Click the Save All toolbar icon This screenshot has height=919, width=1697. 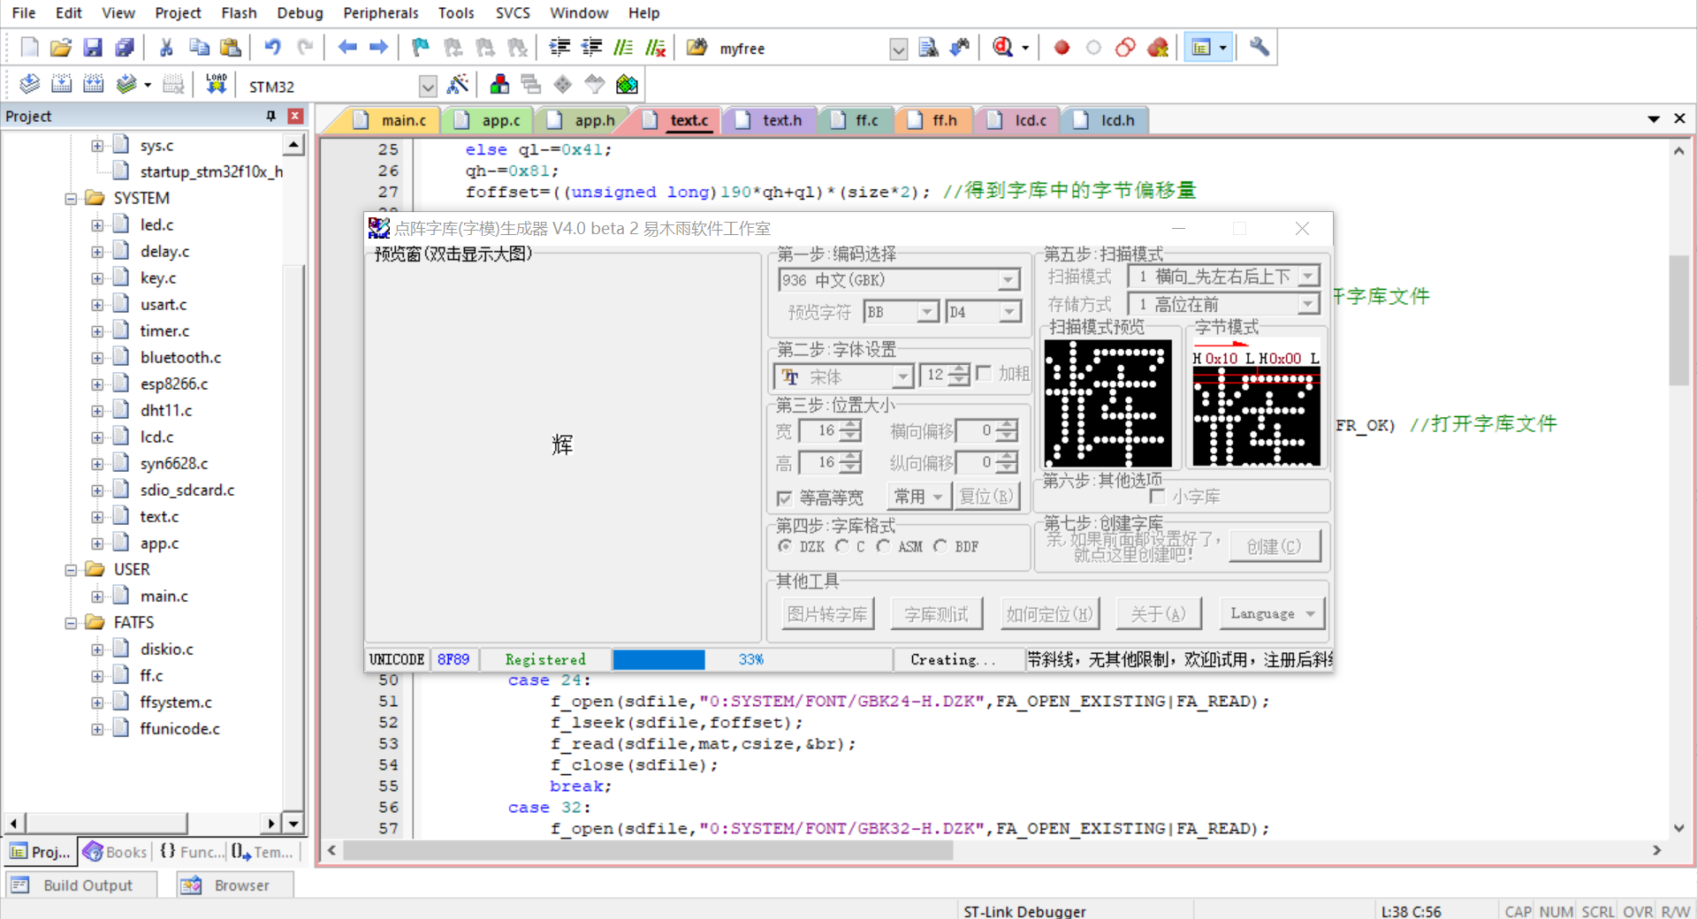point(125,48)
